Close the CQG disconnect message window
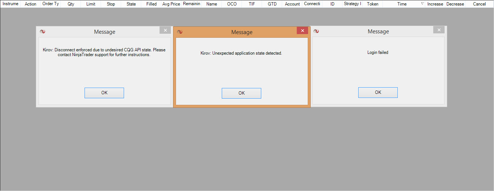Image resolution: width=494 pixels, height=191 pixels. (x=165, y=30)
